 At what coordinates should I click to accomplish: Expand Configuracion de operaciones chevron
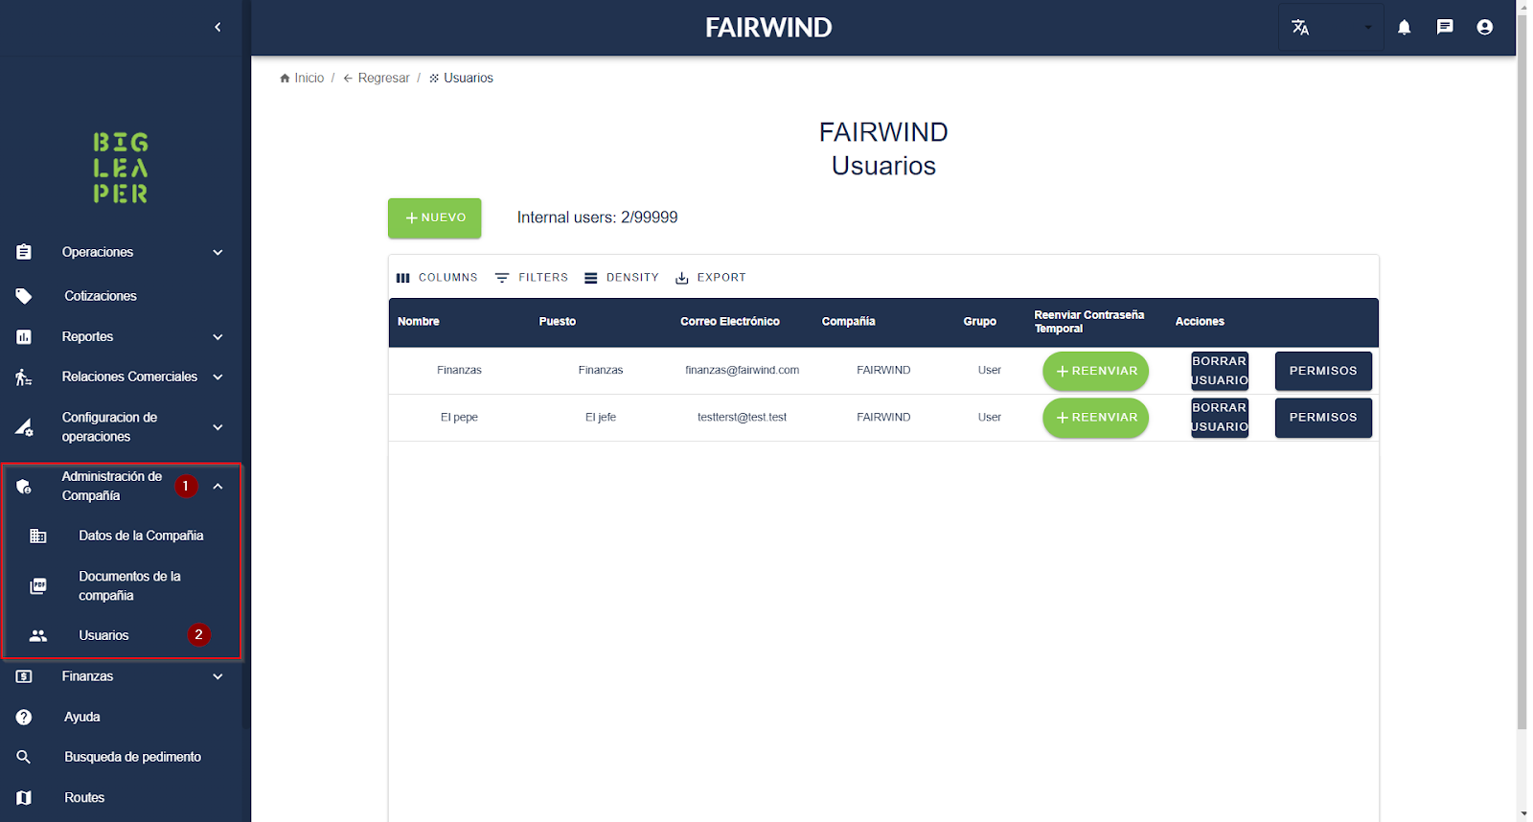point(217,427)
